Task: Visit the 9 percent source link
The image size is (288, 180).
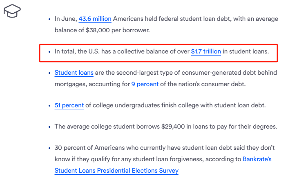Action: [x=145, y=84]
